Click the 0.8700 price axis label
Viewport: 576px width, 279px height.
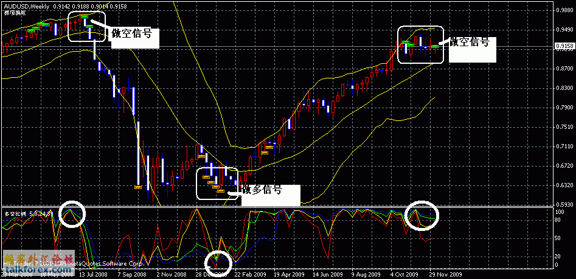click(565, 69)
